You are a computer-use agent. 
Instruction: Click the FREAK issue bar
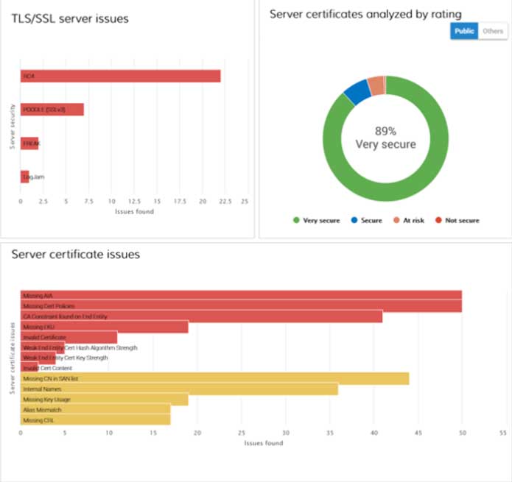point(29,143)
